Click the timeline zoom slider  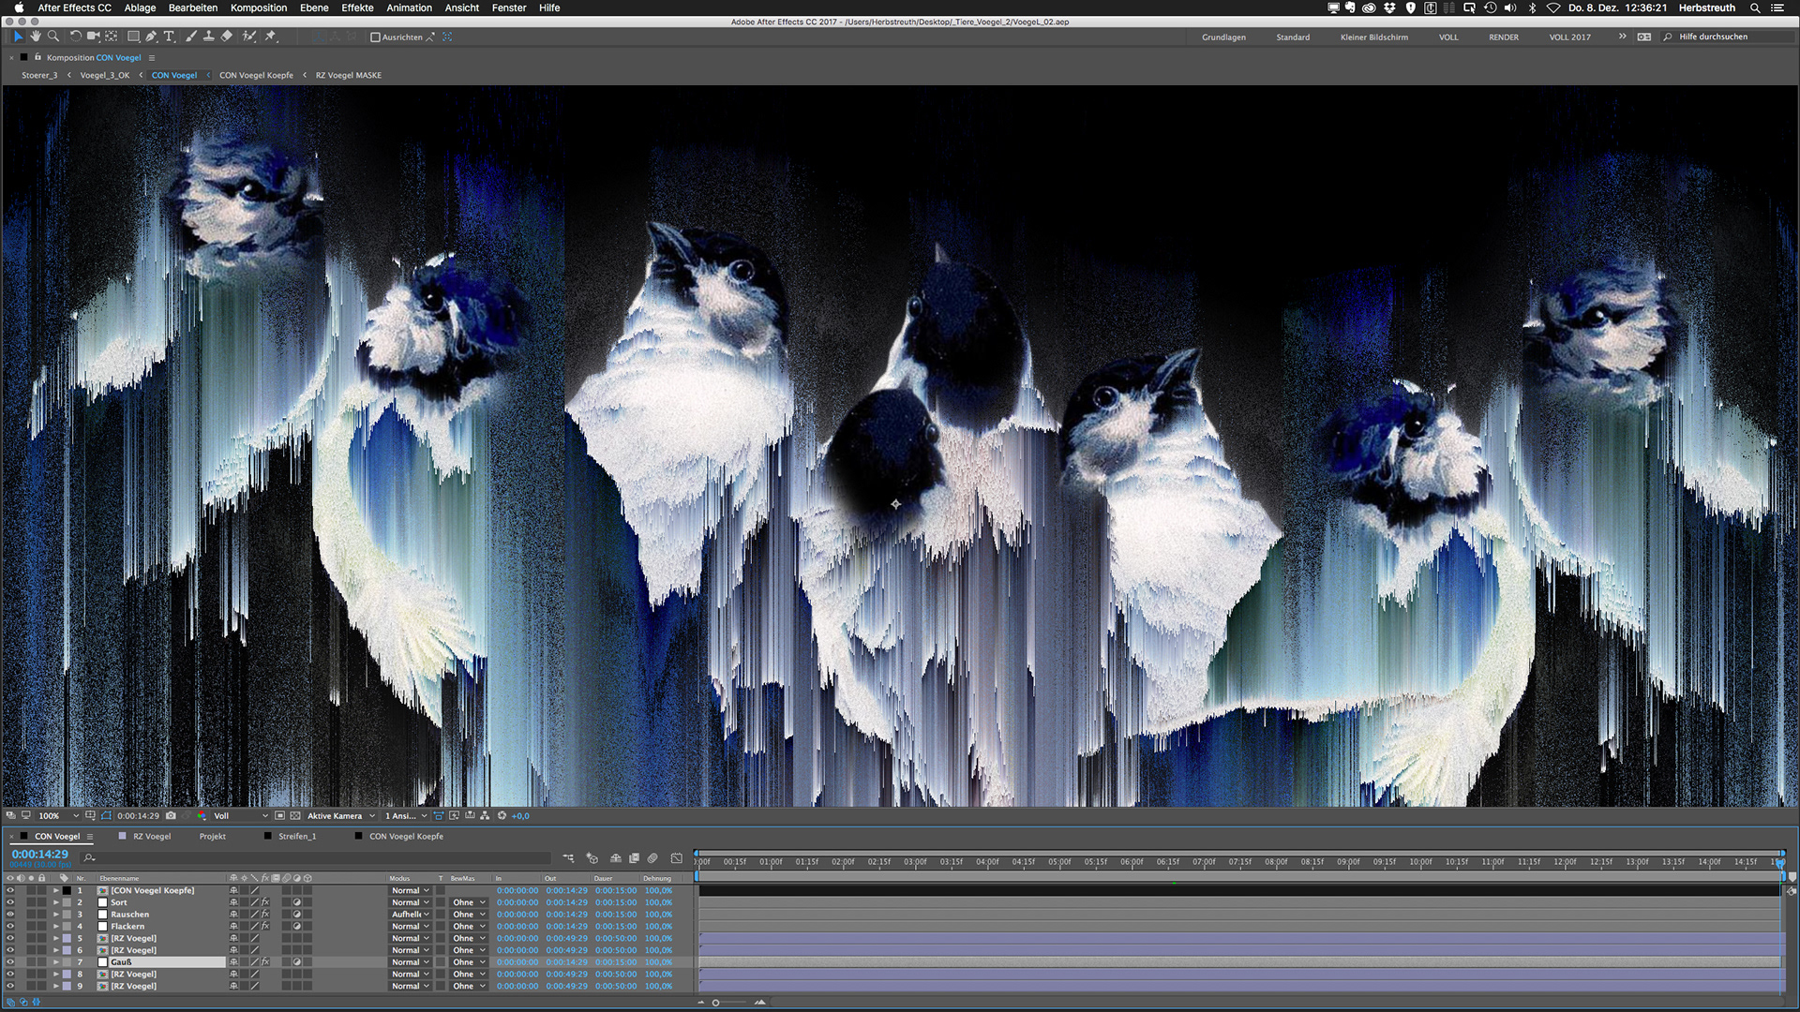(x=716, y=1003)
